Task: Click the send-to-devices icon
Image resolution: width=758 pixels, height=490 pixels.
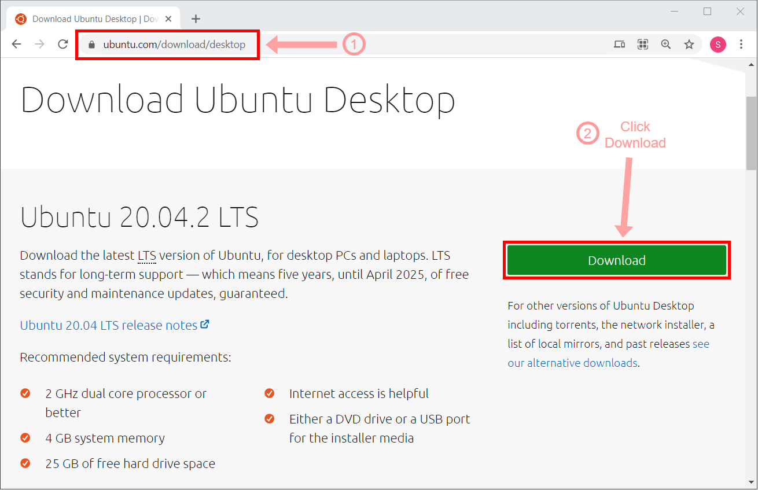Action: point(619,44)
